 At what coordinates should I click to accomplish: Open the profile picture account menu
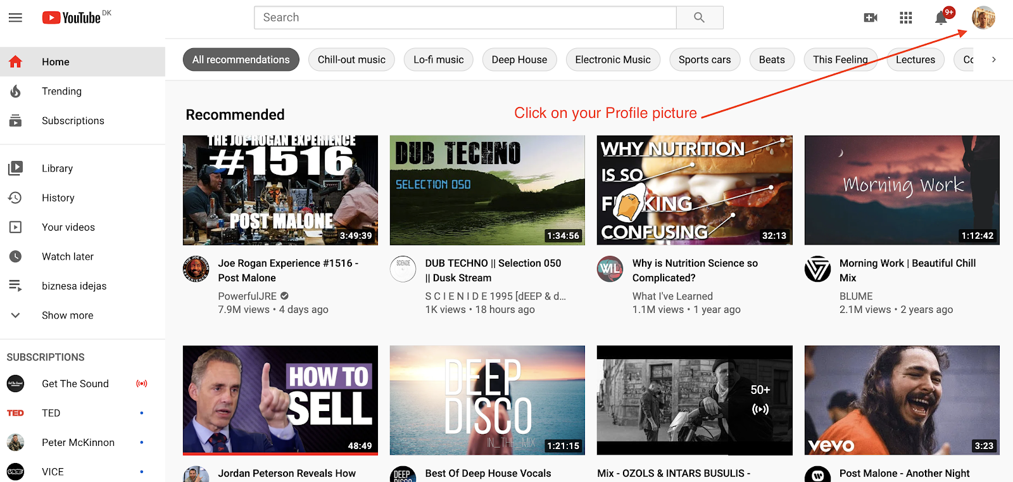[x=983, y=18]
